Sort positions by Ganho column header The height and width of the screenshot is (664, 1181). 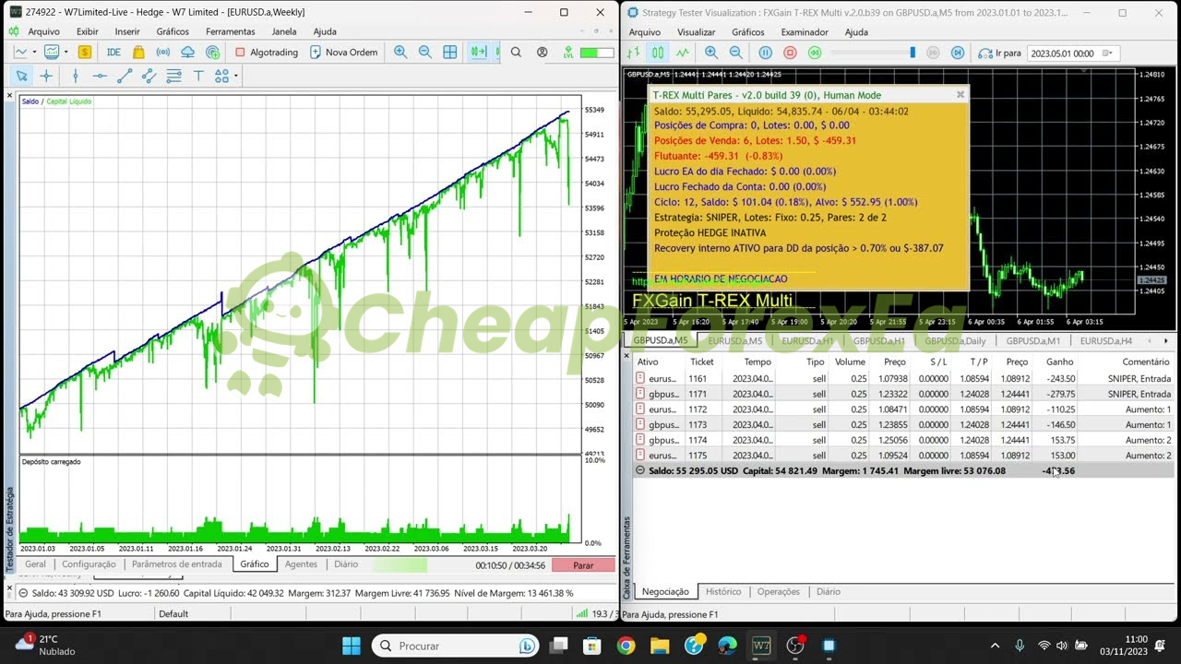click(1059, 362)
